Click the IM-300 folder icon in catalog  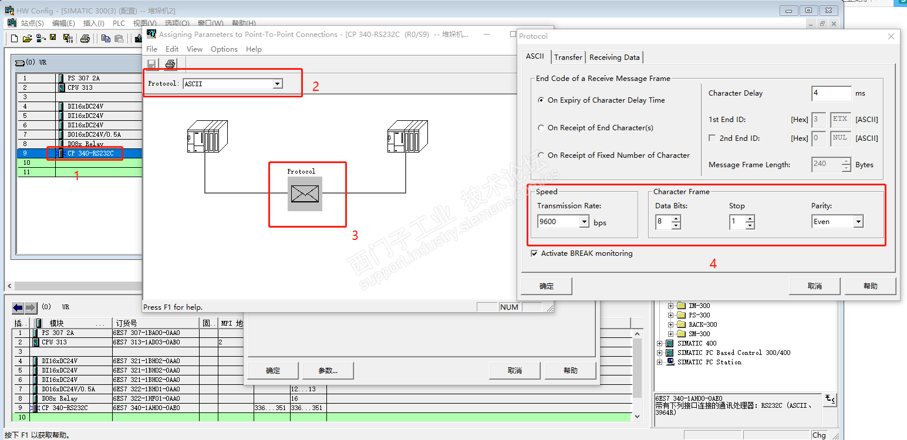[x=681, y=306]
